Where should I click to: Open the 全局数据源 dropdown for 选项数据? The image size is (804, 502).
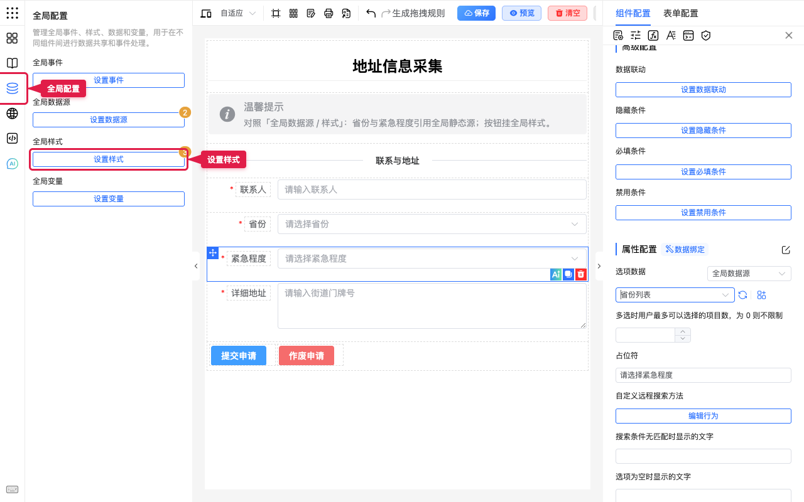click(x=749, y=274)
